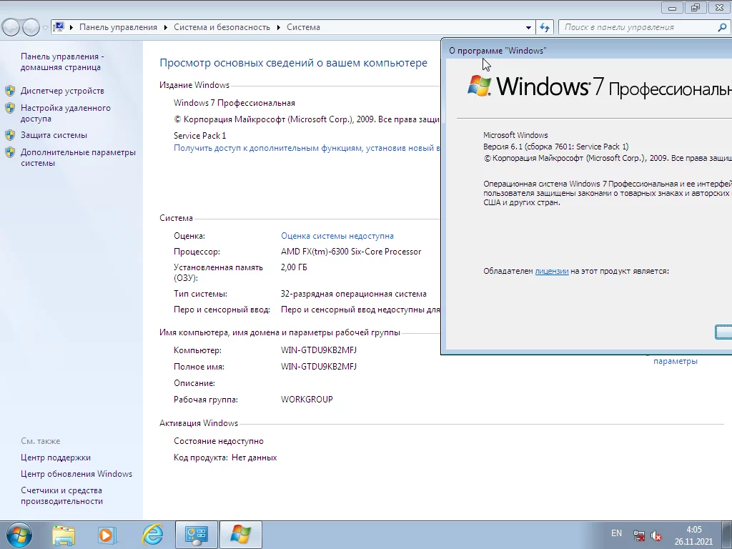
Task: Click network status tray icon
Action: [x=639, y=535]
